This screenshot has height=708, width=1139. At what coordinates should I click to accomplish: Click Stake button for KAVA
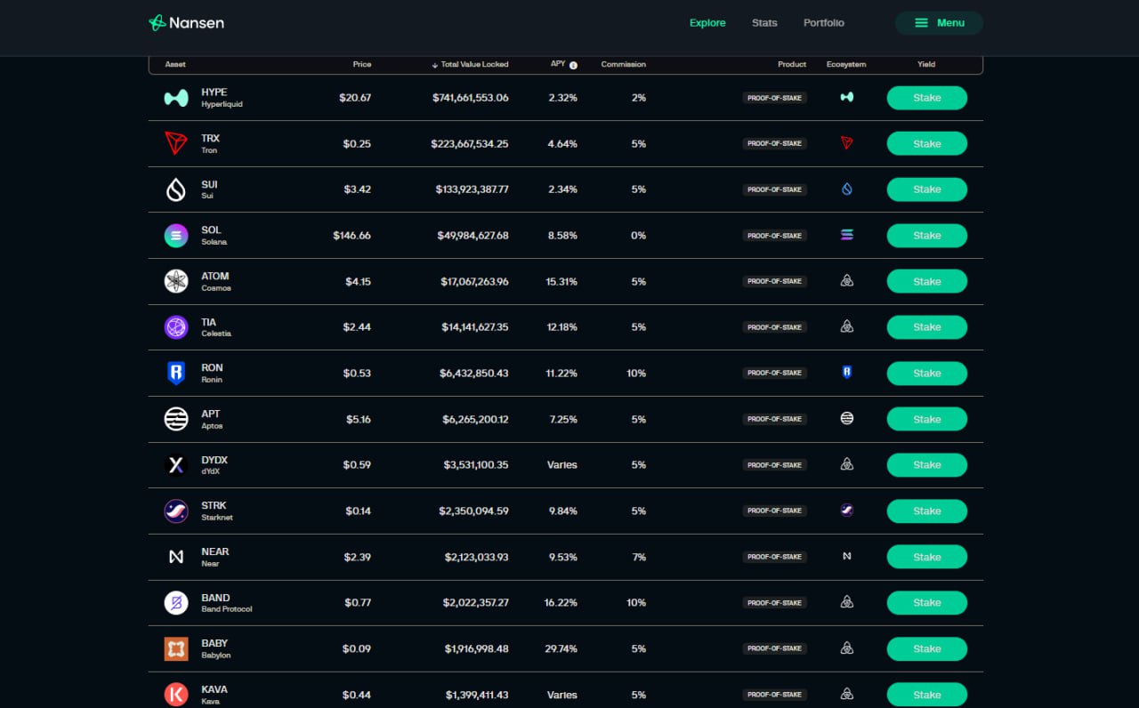point(927,695)
